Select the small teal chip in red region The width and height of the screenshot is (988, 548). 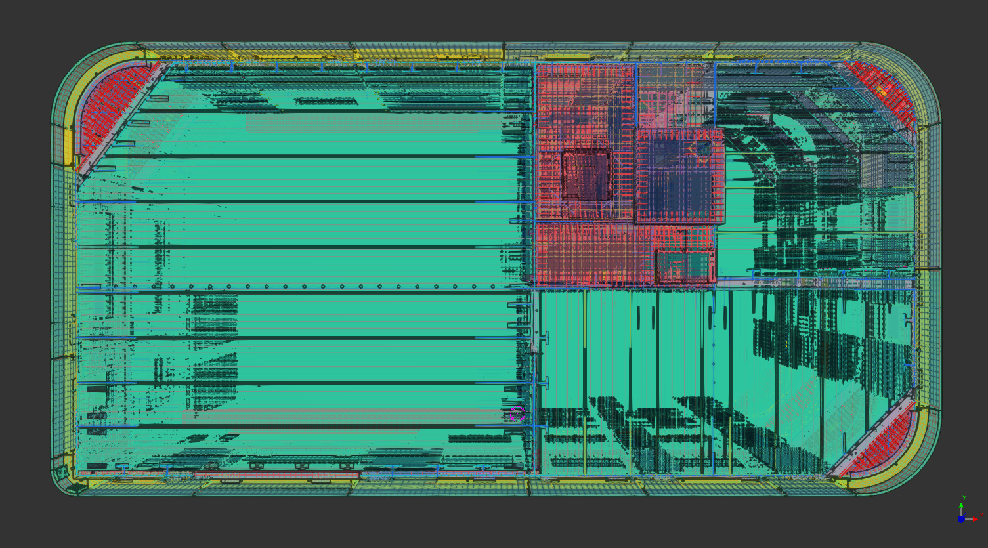684,266
